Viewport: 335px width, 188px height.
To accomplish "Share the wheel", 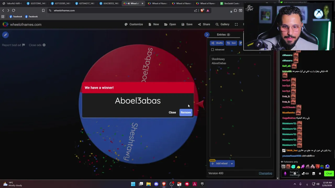I will (204, 24).
